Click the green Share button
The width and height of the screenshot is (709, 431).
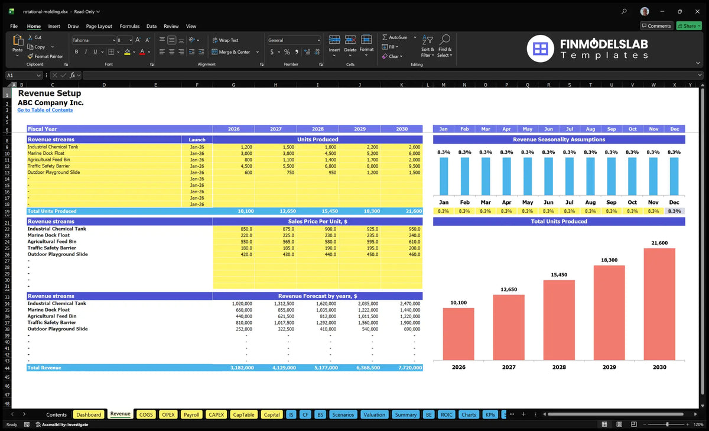689,26
